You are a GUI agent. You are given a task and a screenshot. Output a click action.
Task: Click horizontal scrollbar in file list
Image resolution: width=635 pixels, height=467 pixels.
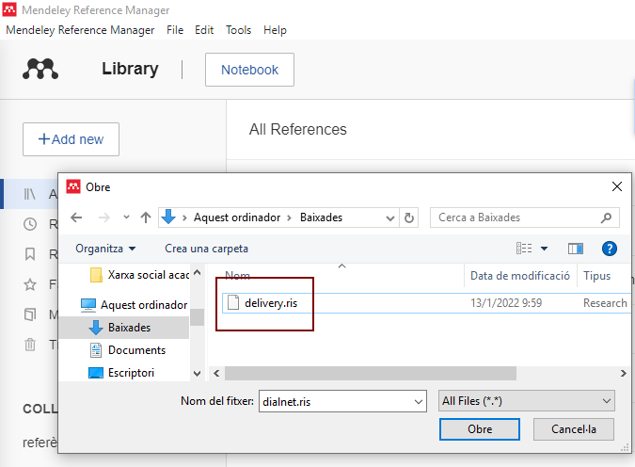coord(371,374)
